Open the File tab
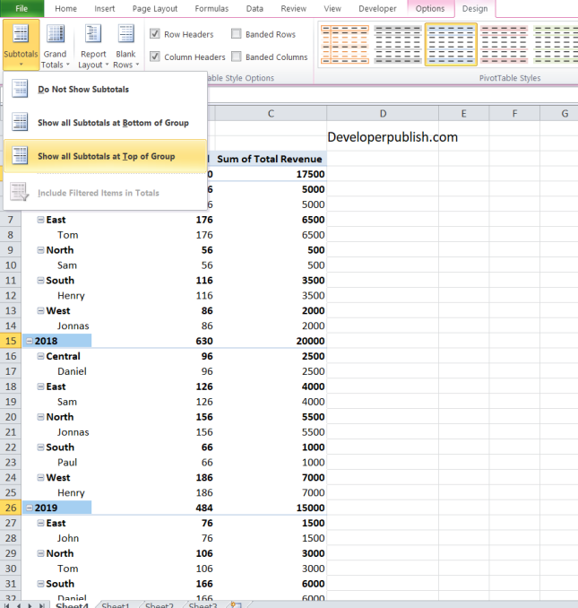This screenshot has width=578, height=608. click(22, 8)
